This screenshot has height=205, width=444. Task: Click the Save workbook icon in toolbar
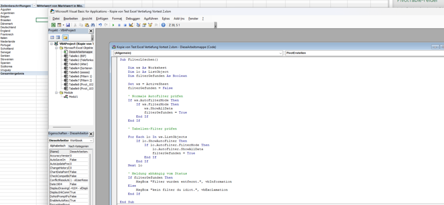click(x=69, y=25)
